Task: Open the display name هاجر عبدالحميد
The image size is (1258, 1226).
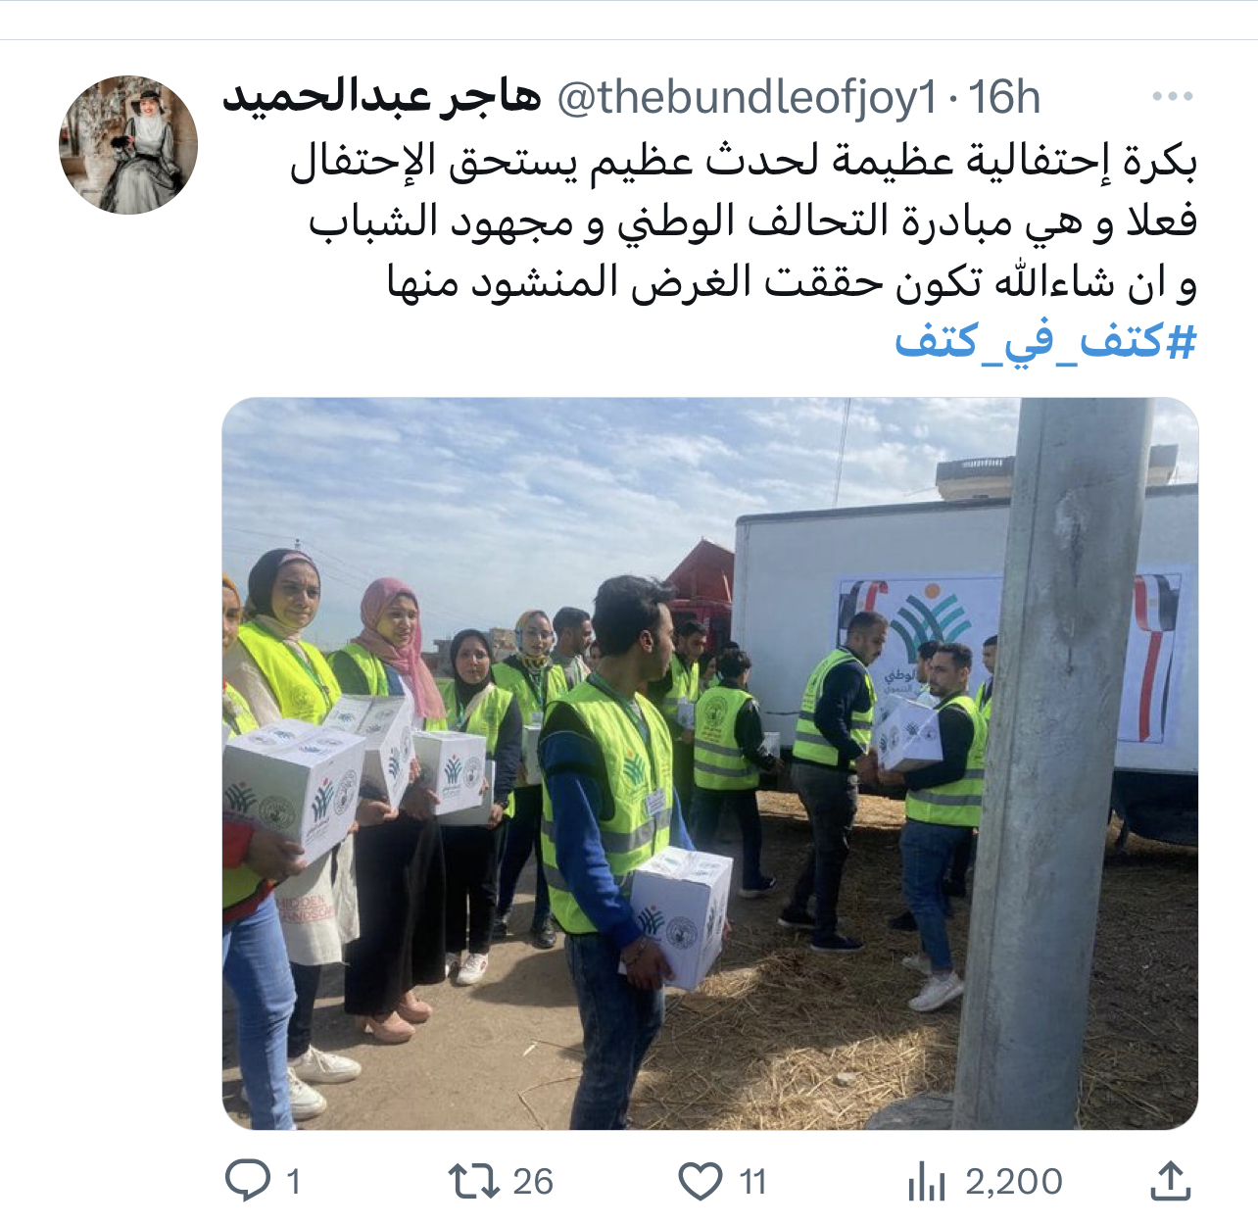Action: pyautogui.click(x=382, y=97)
